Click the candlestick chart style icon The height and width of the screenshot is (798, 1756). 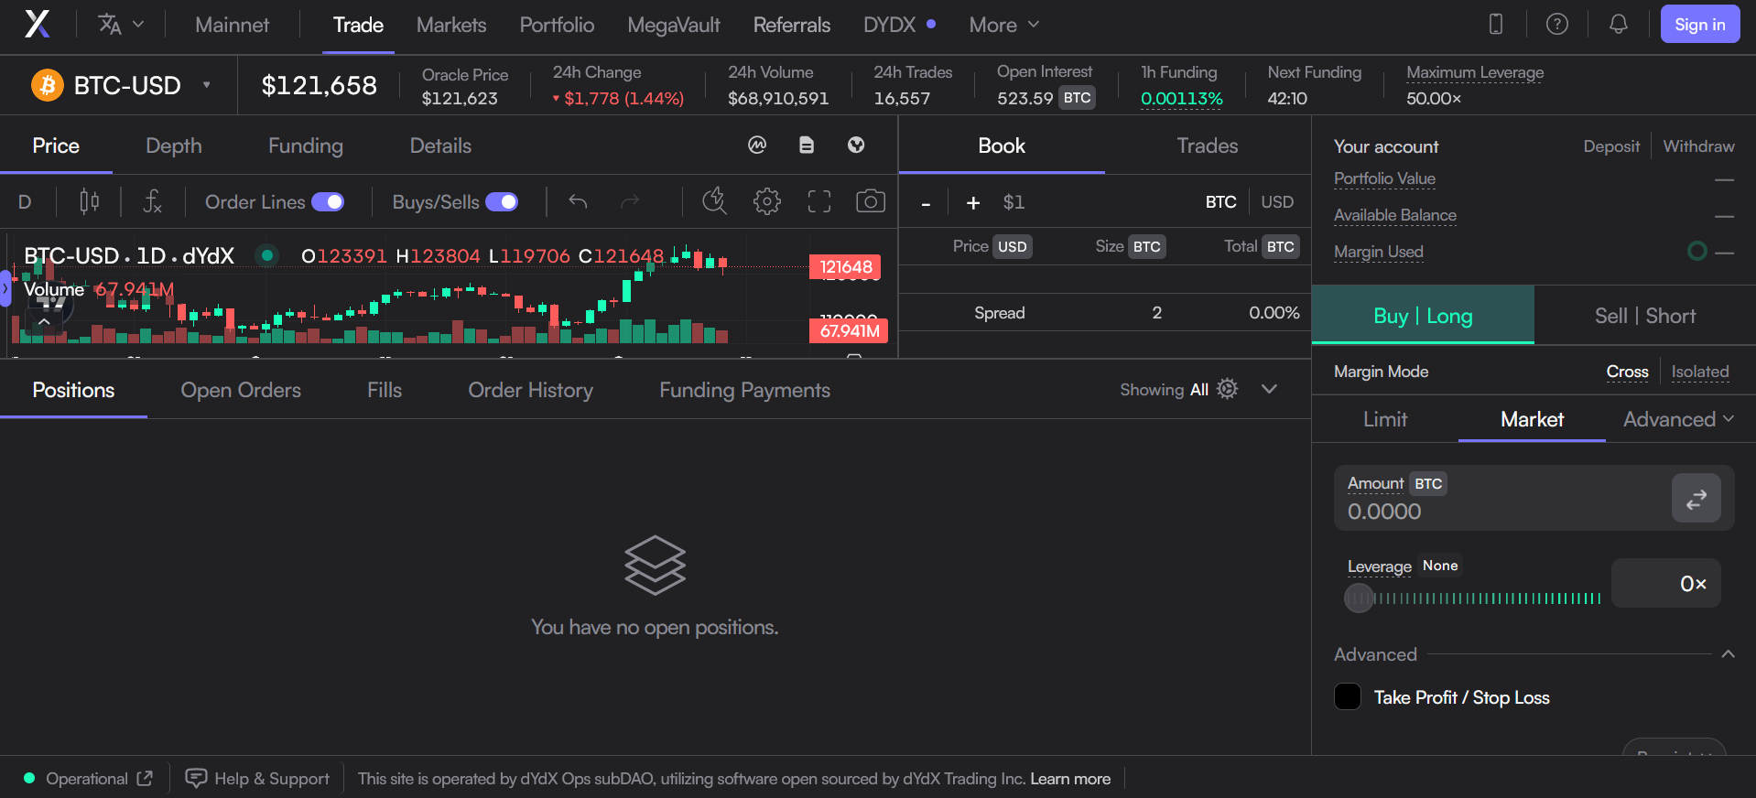pos(89,201)
